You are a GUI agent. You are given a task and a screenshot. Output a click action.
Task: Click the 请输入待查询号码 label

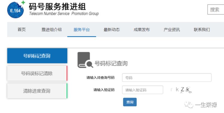click(101, 77)
